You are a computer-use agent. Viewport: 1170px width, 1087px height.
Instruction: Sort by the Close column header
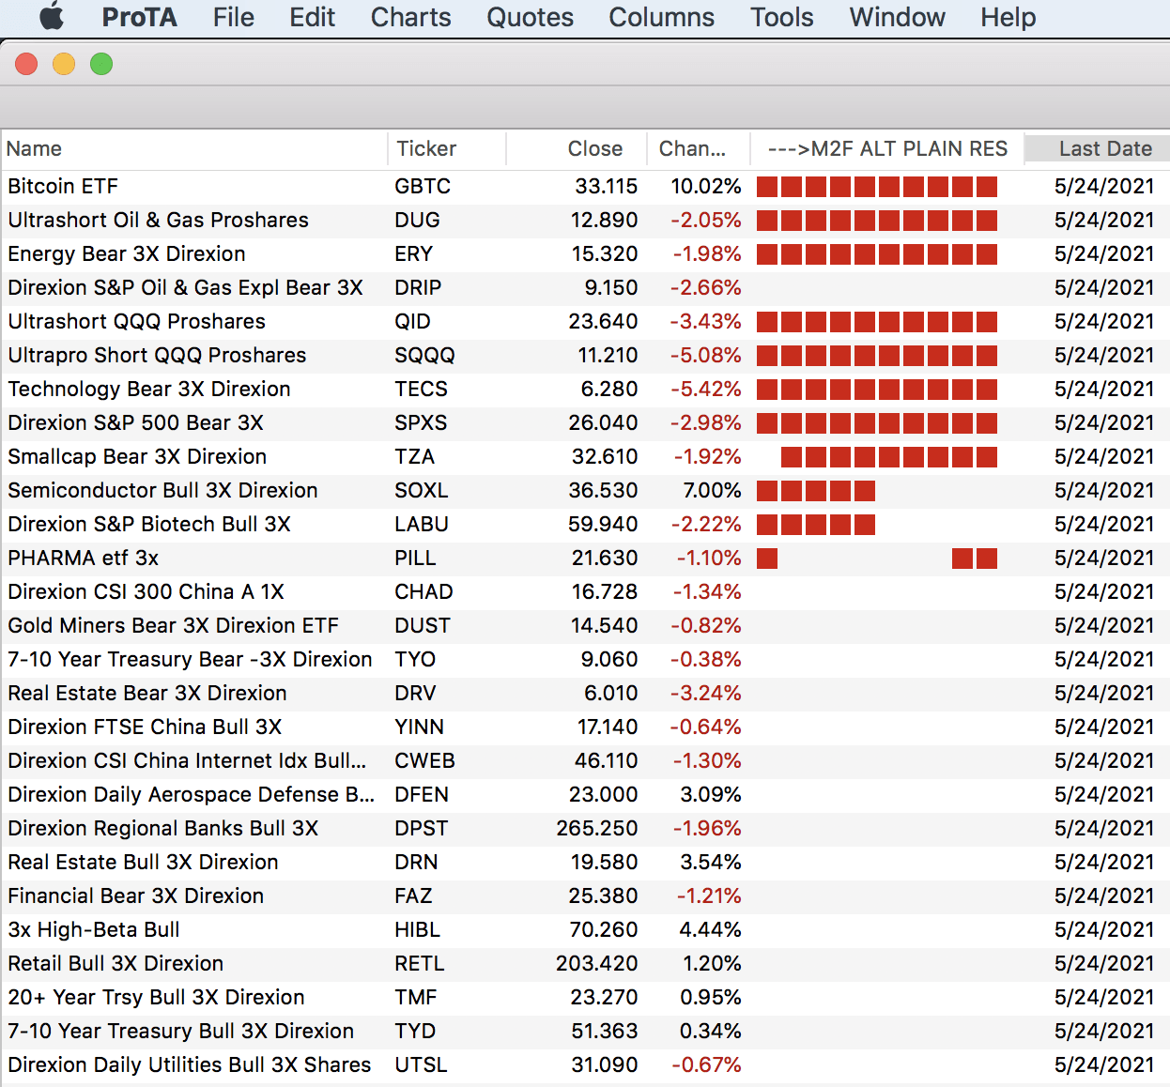click(577, 148)
